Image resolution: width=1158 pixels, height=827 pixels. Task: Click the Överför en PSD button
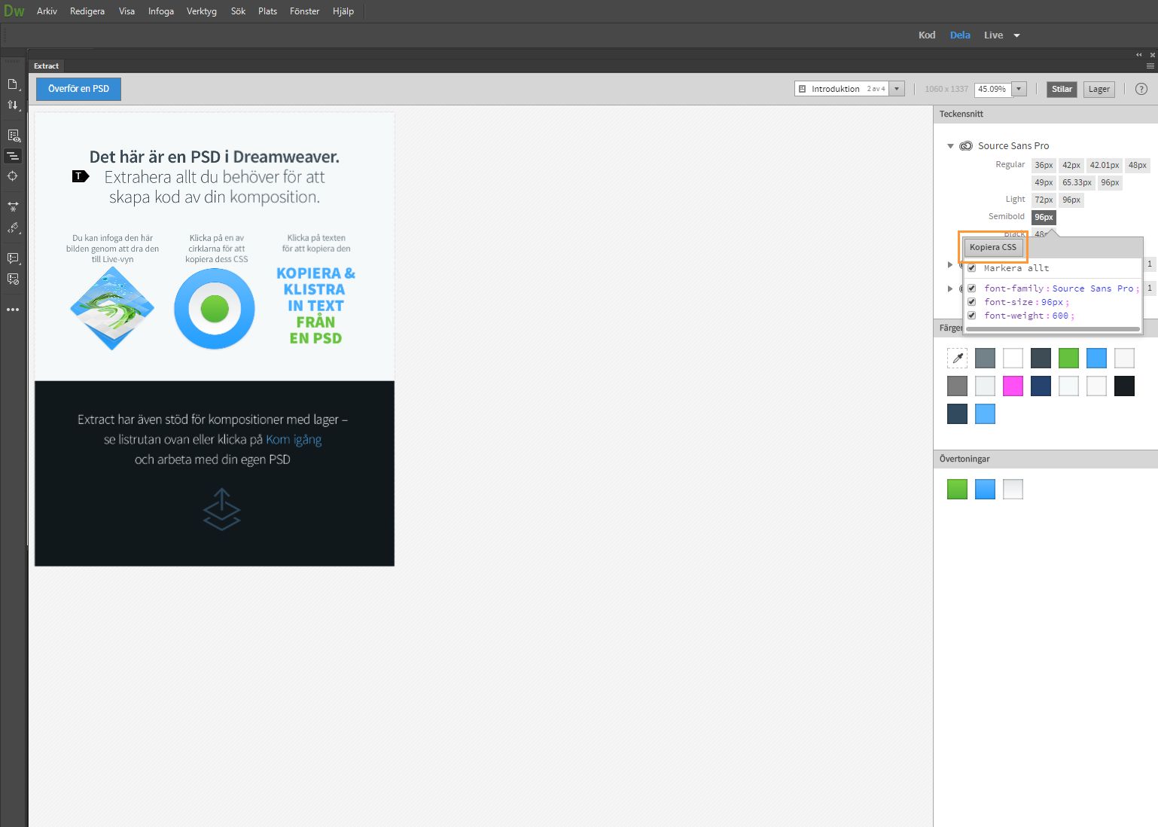tap(78, 89)
